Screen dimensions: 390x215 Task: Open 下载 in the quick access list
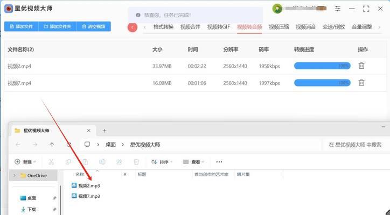pos(32,209)
